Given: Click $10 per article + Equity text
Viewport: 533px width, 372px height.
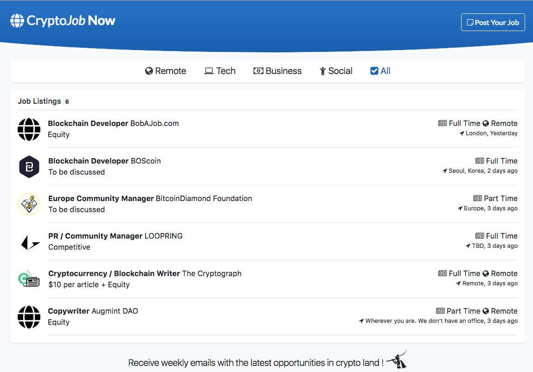Looking at the screenshot, I should tap(89, 285).
